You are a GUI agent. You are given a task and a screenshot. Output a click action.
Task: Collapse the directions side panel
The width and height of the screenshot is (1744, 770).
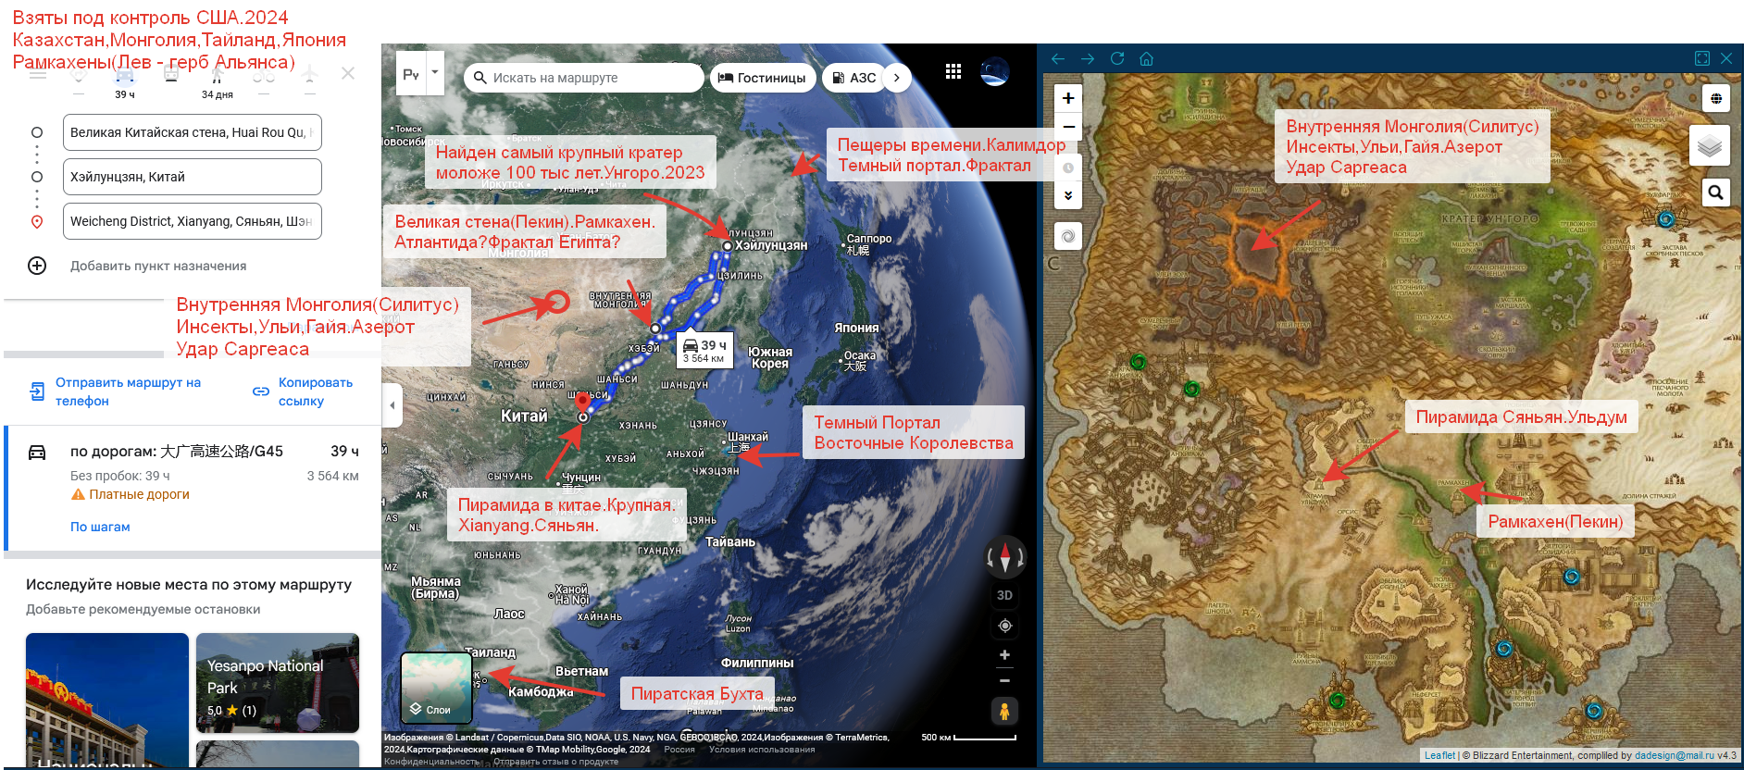pos(392,405)
